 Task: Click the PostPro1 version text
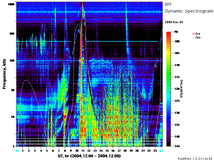(x=195, y=158)
